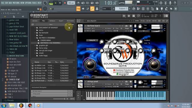Click the plugin picker plug icon
Image resolution: width=192 pixels, height=108 pixels.
tap(162, 9)
